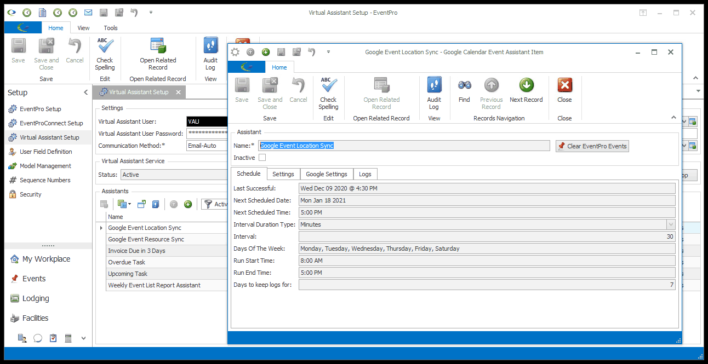Screen dimensions: 708x364
Task: Switch to the Settings tab
Action: (x=283, y=174)
